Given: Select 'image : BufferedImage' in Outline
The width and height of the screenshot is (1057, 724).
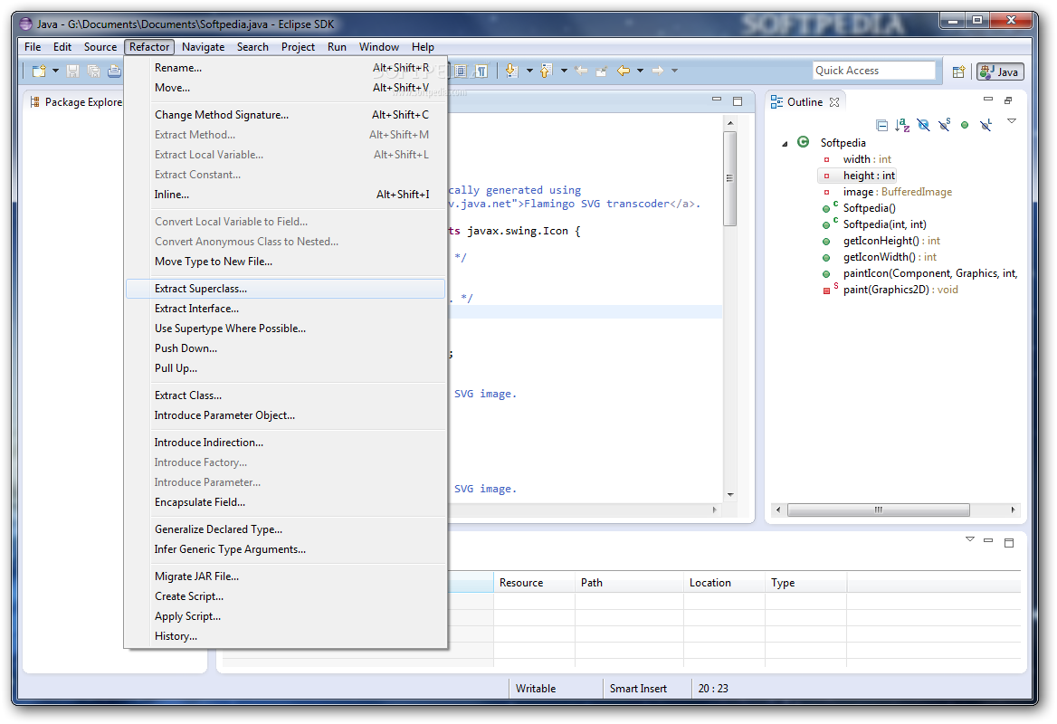Looking at the screenshot, I should [897, 192].
